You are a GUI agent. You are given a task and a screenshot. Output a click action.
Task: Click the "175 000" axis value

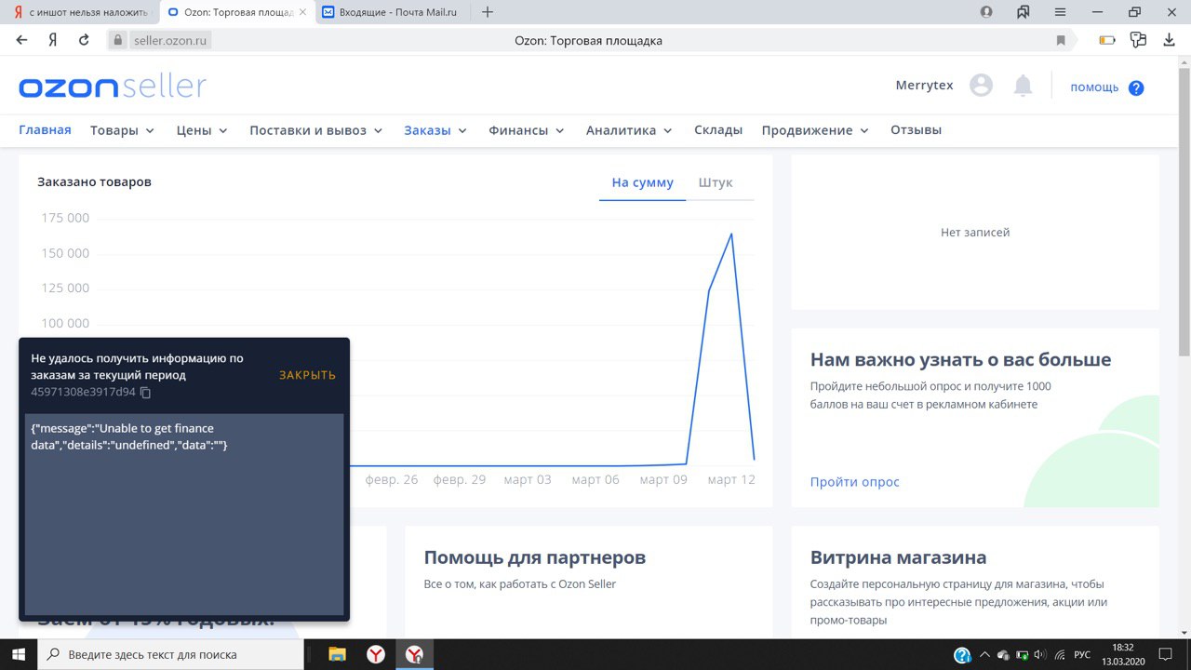65,218
